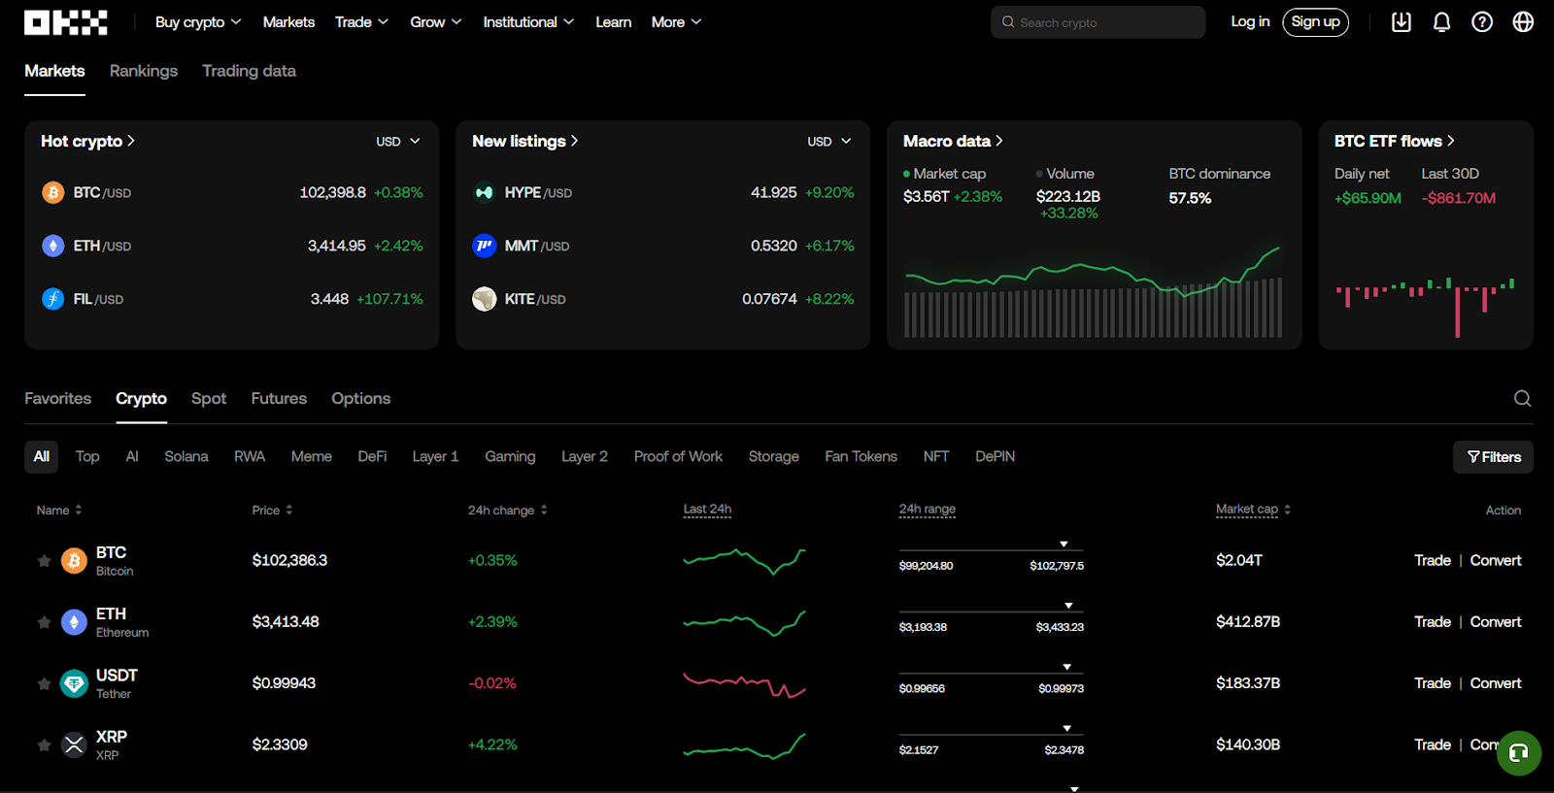Click the MMT coin icon
This screenshot has height=793, width=1554.
pos(484,246)
